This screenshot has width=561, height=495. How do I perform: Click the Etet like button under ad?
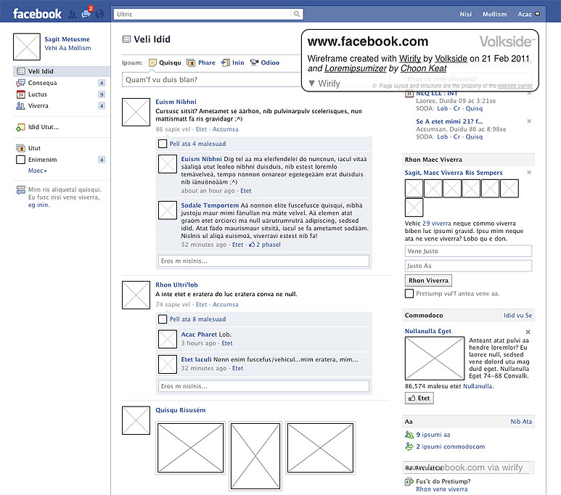click(x=419, y=398)
